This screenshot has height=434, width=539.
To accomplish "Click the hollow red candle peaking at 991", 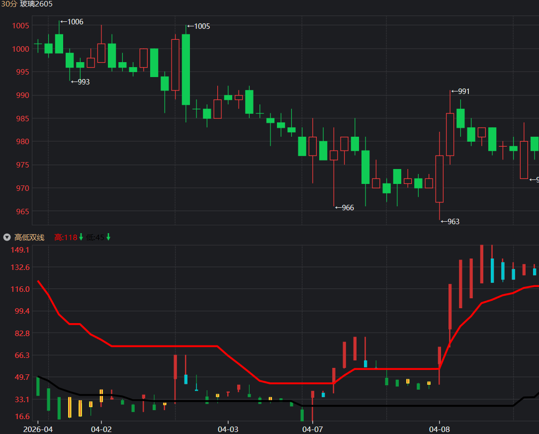I will tap(450, 134).
